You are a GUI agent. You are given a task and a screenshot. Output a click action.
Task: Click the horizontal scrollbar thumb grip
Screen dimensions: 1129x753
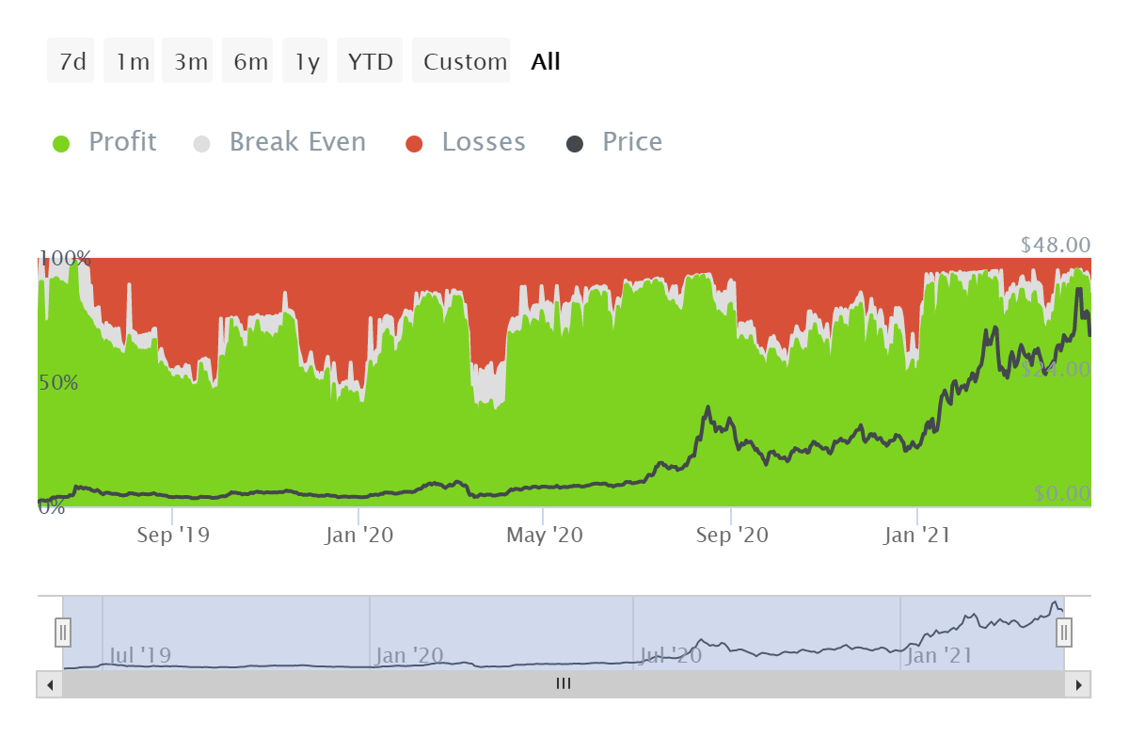pyautogui.click(x=564, y=684)
